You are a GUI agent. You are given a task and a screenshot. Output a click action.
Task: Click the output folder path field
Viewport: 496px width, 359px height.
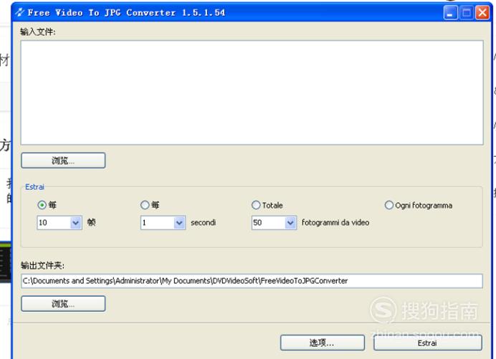pyautogui.click(x=252, y=281)
